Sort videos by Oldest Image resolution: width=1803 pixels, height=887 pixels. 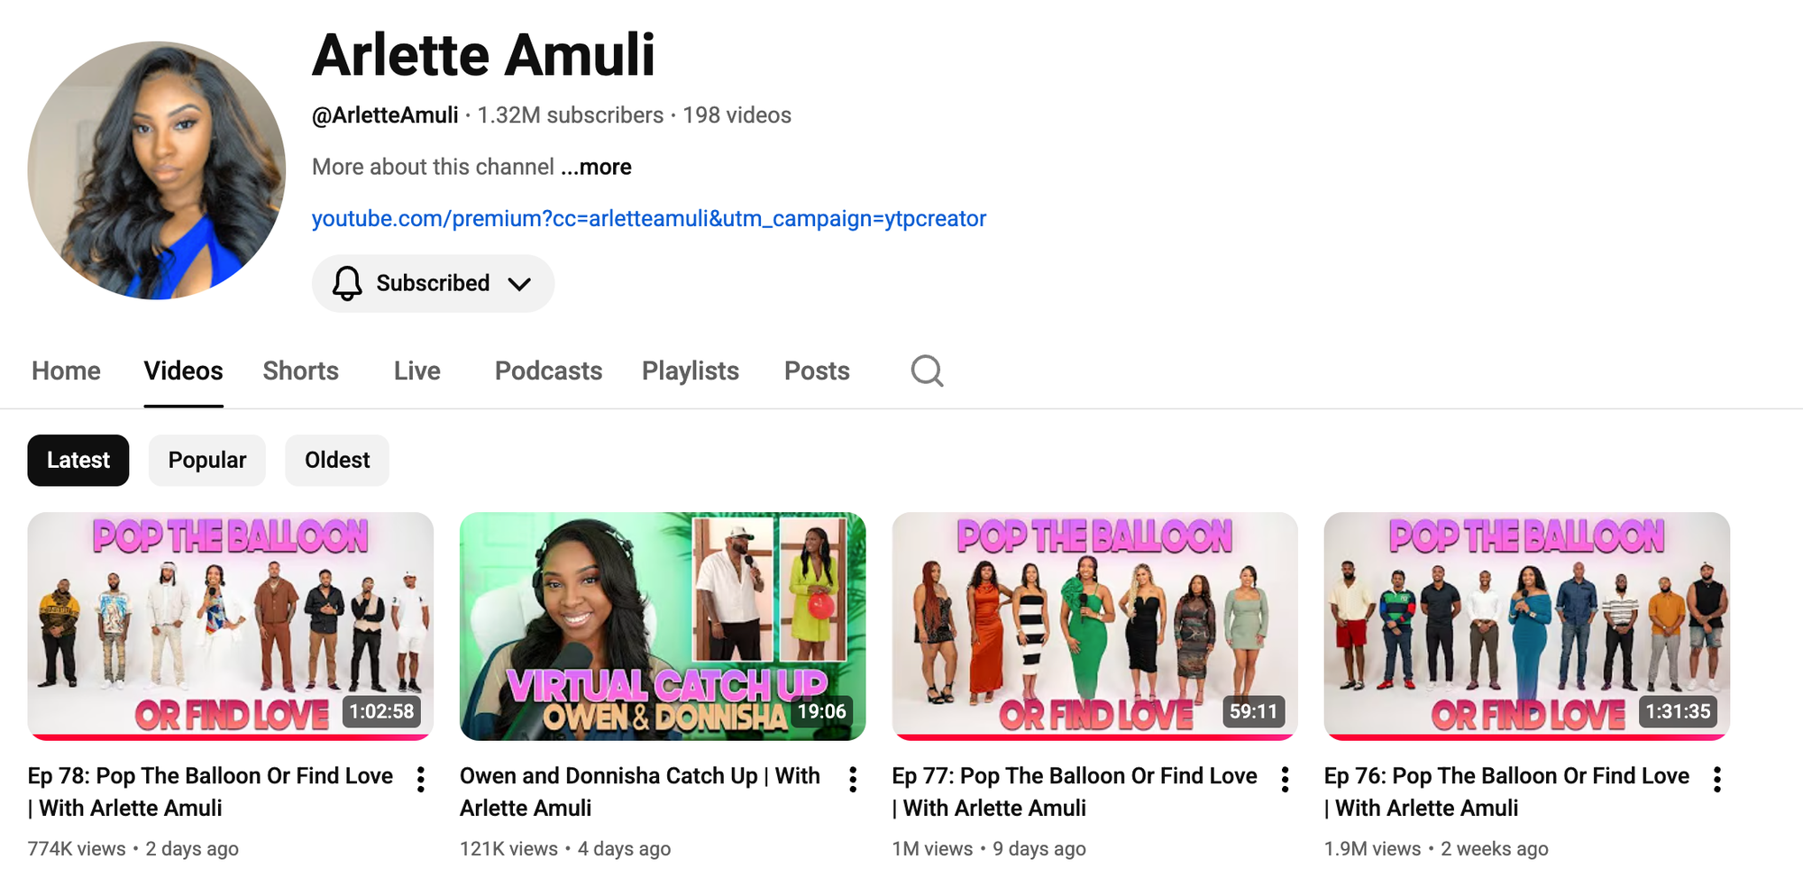[x=337, y=461]
